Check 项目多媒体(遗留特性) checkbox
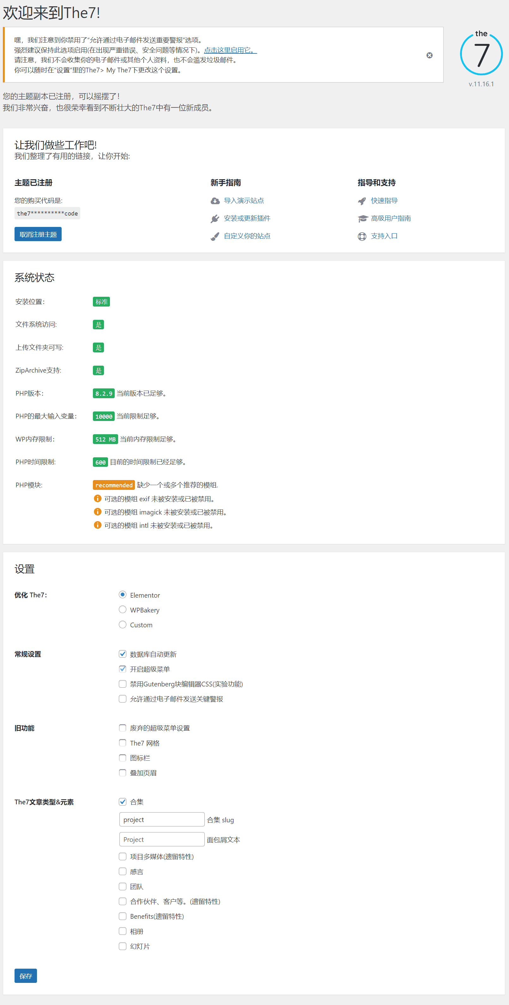Viewport: 509px width, 1005px height. pyautogui.click(x=123, y=856)
